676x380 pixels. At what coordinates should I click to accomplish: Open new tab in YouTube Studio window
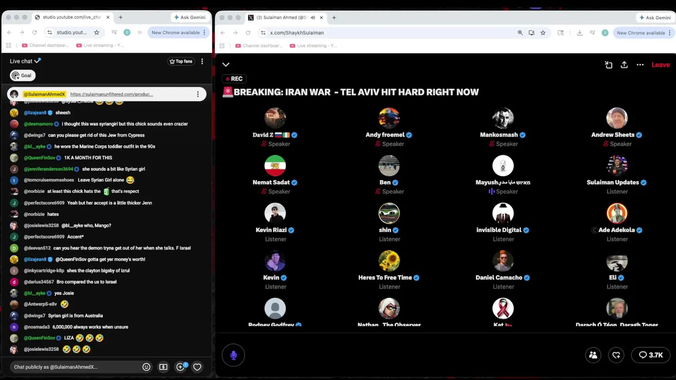coord(120,17)
